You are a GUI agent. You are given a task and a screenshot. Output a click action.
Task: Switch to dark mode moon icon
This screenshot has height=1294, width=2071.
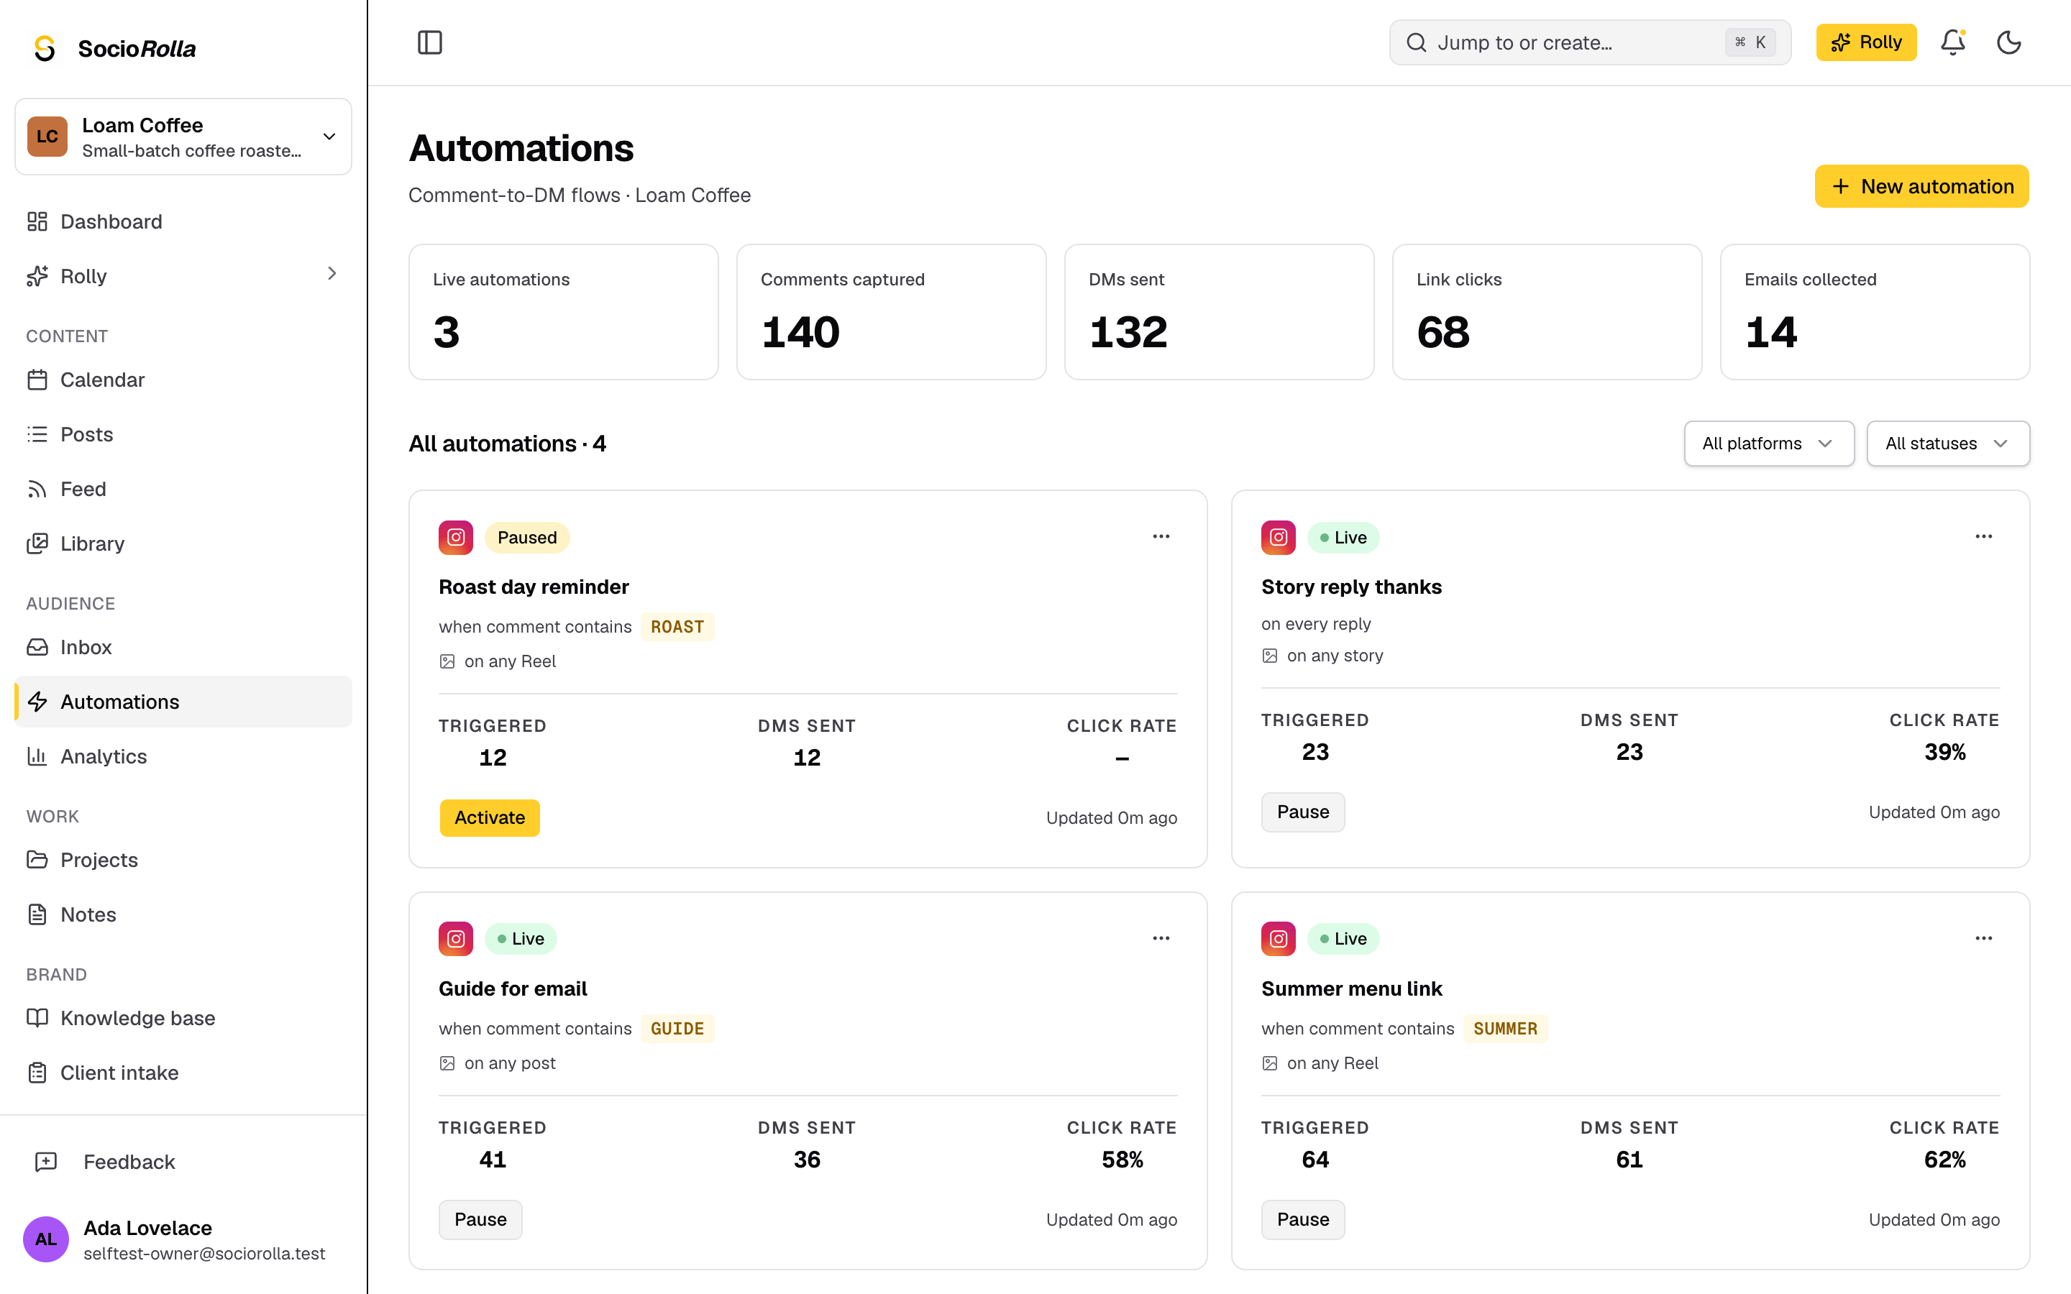point(2008,42)
